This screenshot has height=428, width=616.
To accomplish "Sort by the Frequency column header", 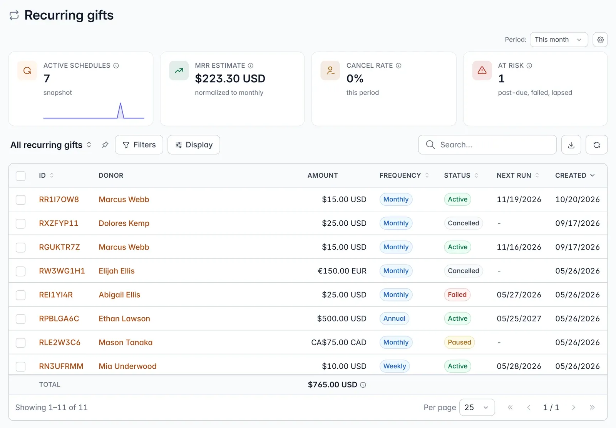I will [x=404, y=175].
